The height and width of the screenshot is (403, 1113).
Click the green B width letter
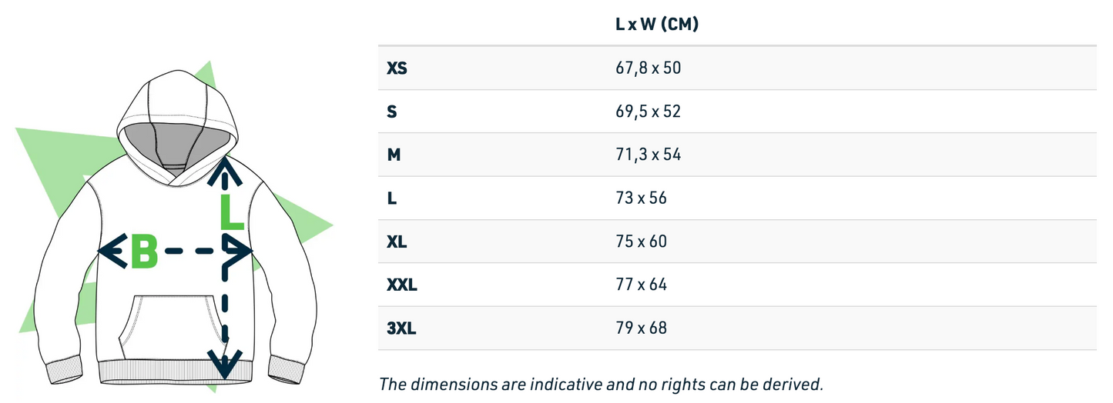pyautogui.click(x=144, y=251)
